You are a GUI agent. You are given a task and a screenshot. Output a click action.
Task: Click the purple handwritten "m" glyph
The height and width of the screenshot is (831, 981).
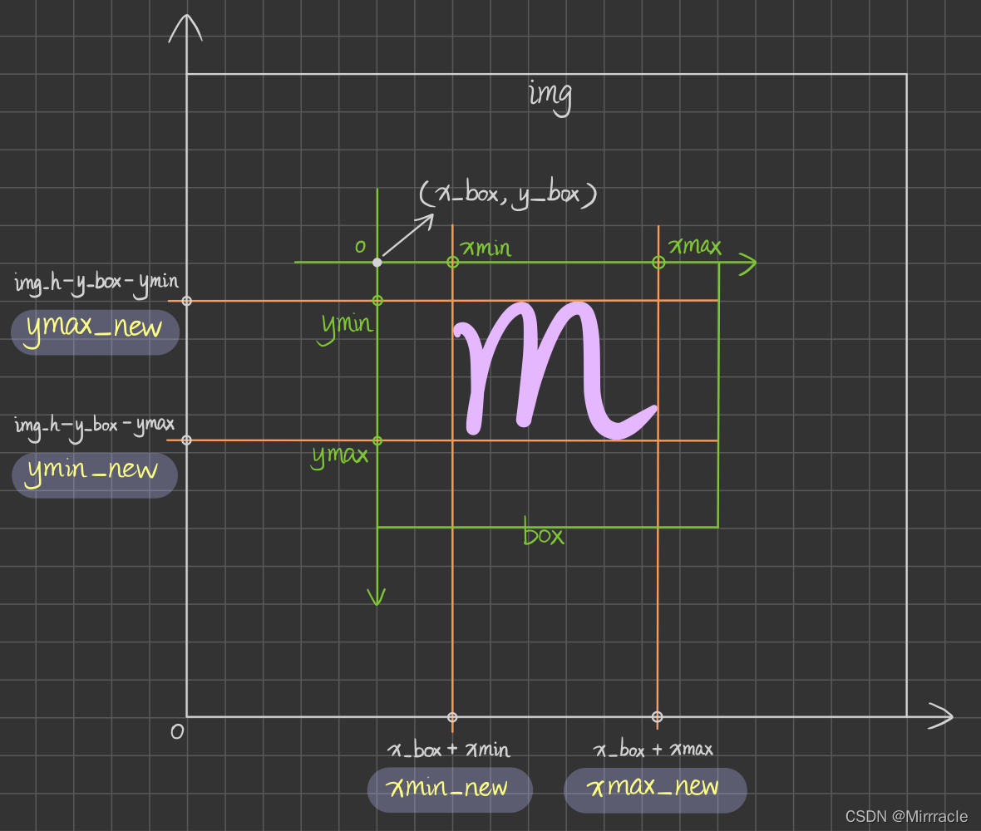point(554,369)
